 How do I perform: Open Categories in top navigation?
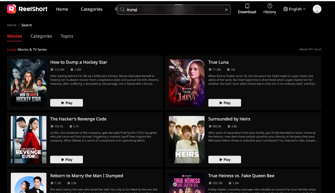[x=91, y=9]
